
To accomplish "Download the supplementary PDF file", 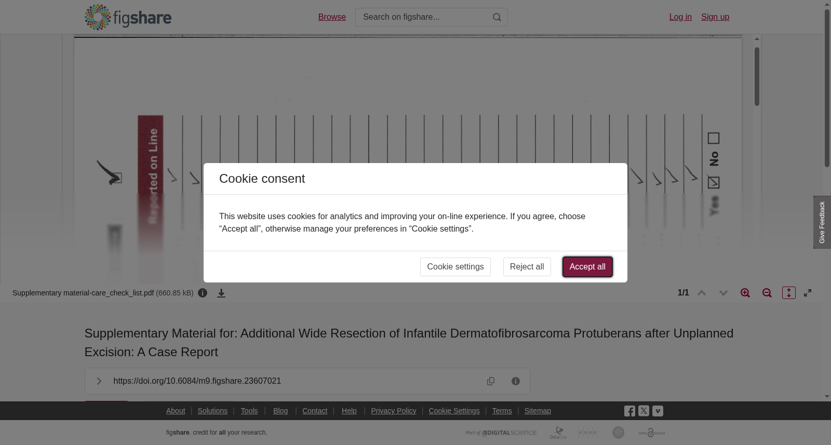I will coord(221,293).
